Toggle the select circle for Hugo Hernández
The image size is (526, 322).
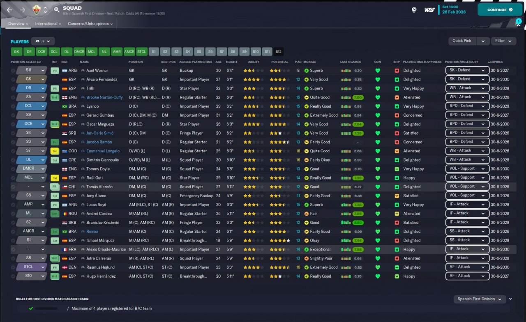coord(13,276)
